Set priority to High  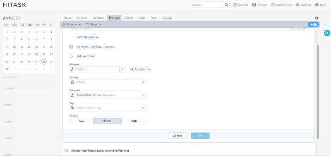pyautogui.click(x=134, y=121)
